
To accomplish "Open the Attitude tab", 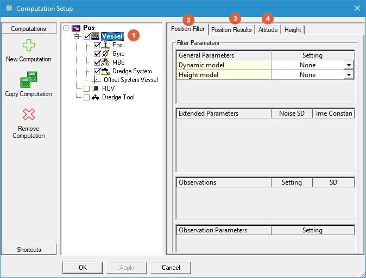I will tap(268, 30).
